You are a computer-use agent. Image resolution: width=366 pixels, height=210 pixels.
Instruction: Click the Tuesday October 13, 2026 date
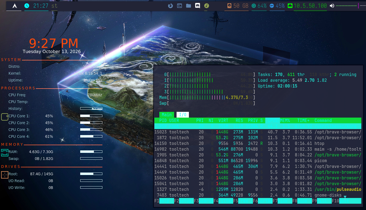(52, 51)
